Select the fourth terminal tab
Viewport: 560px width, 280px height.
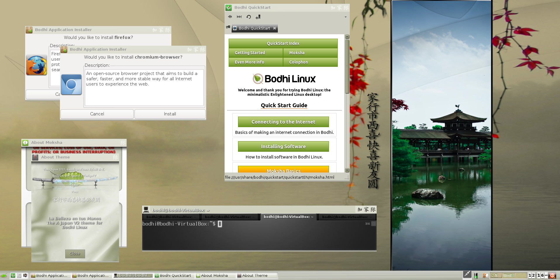click(347, 217)
